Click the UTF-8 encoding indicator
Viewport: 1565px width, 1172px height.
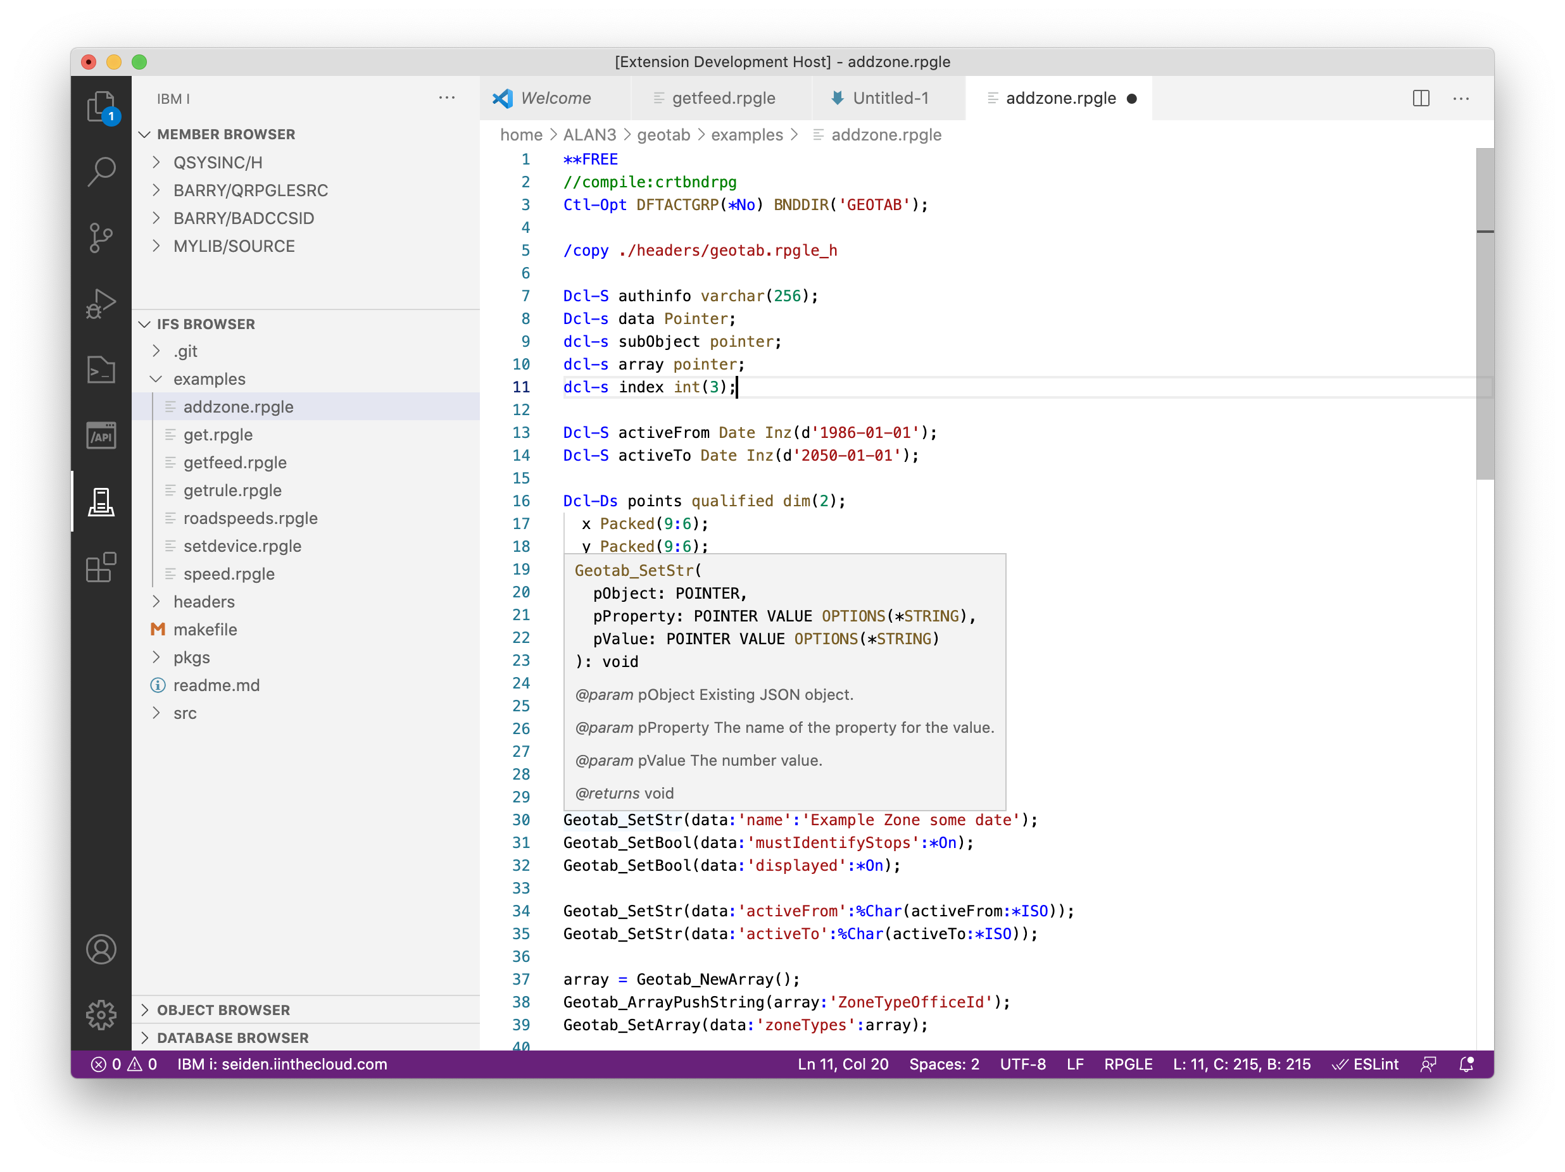click(1022, 1064)
